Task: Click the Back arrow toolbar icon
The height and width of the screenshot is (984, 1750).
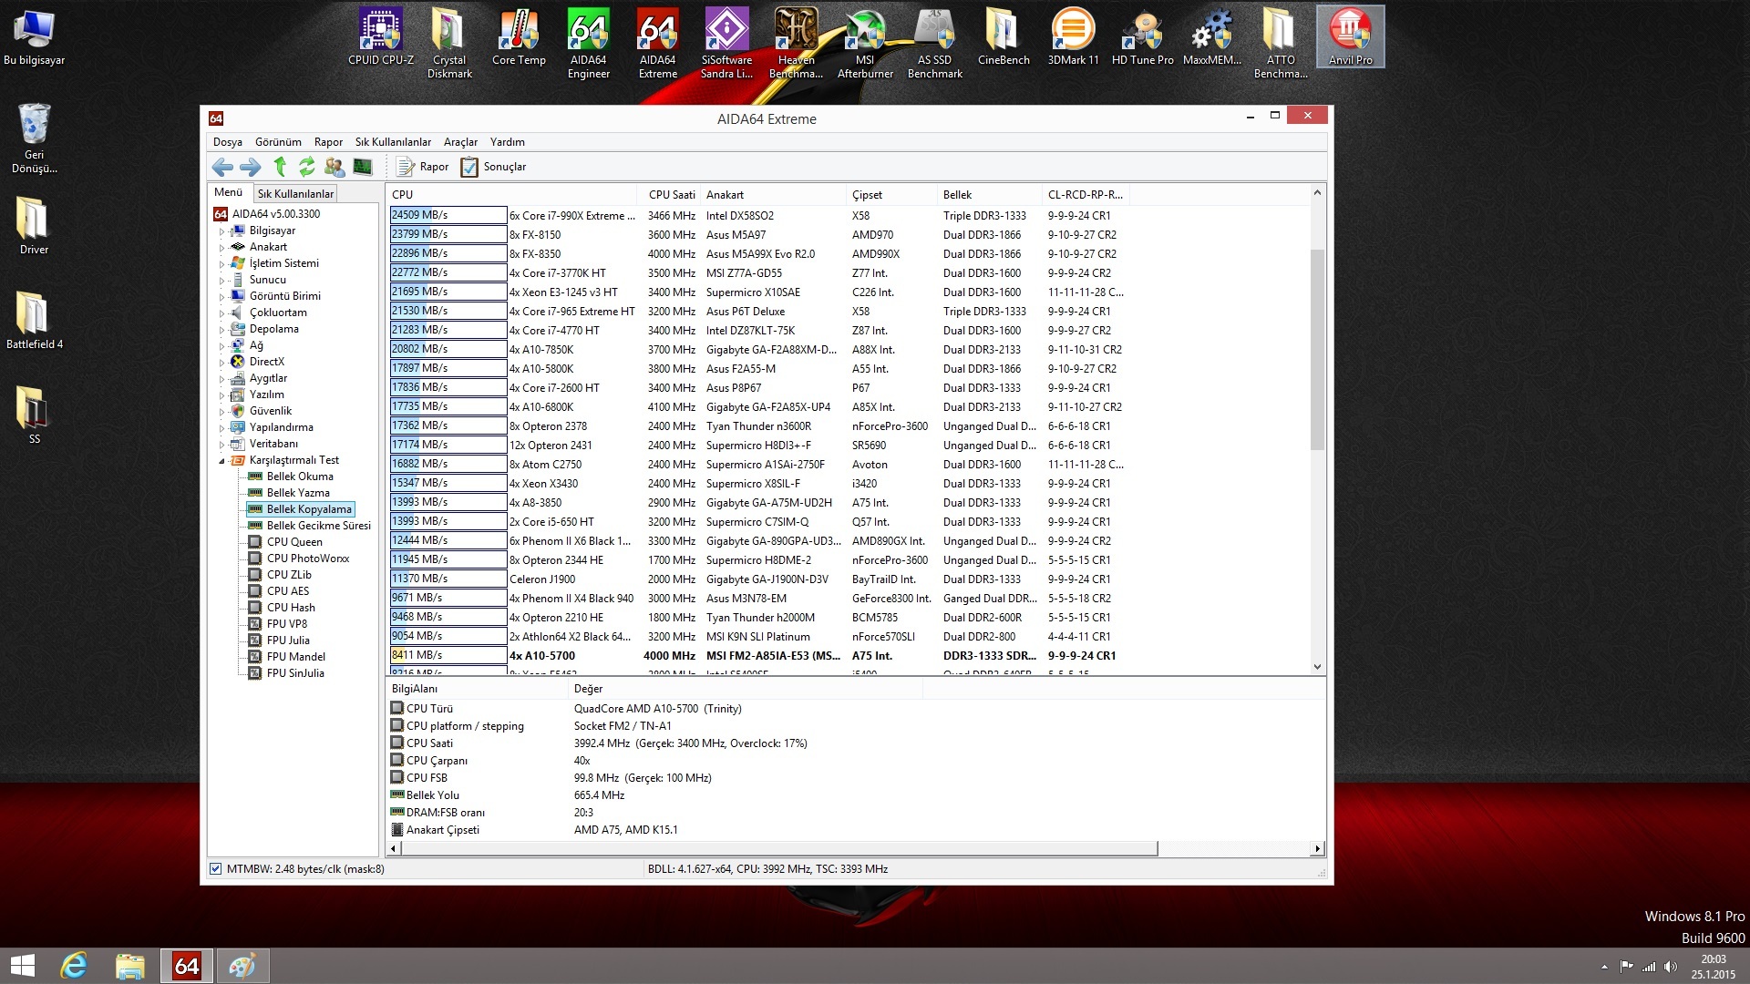Action: click(x=222, y=167)
